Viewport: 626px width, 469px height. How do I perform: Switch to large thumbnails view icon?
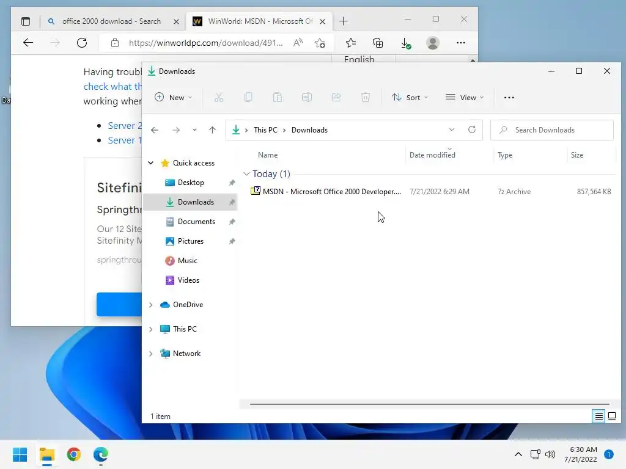pyautogui.click(x=612, y=416)
